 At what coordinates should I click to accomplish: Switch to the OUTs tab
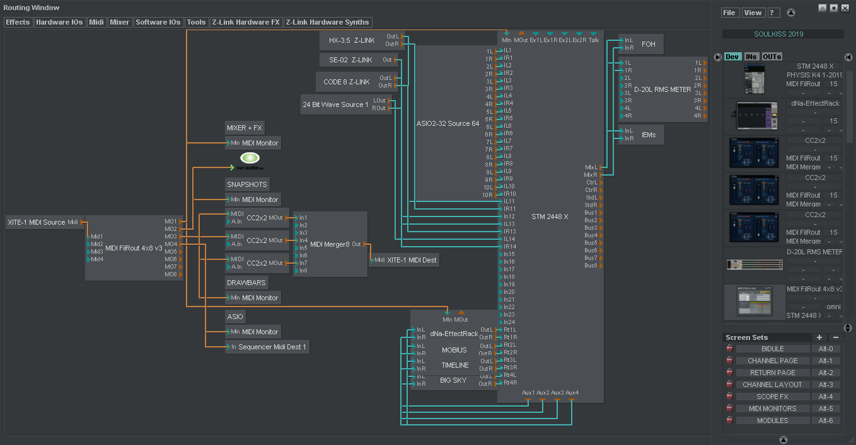(772, 57)
